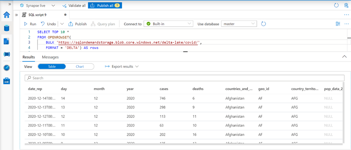Expand the resource pane beside SQL script 9
Viewport: 351px width, 150px height.
17,15
